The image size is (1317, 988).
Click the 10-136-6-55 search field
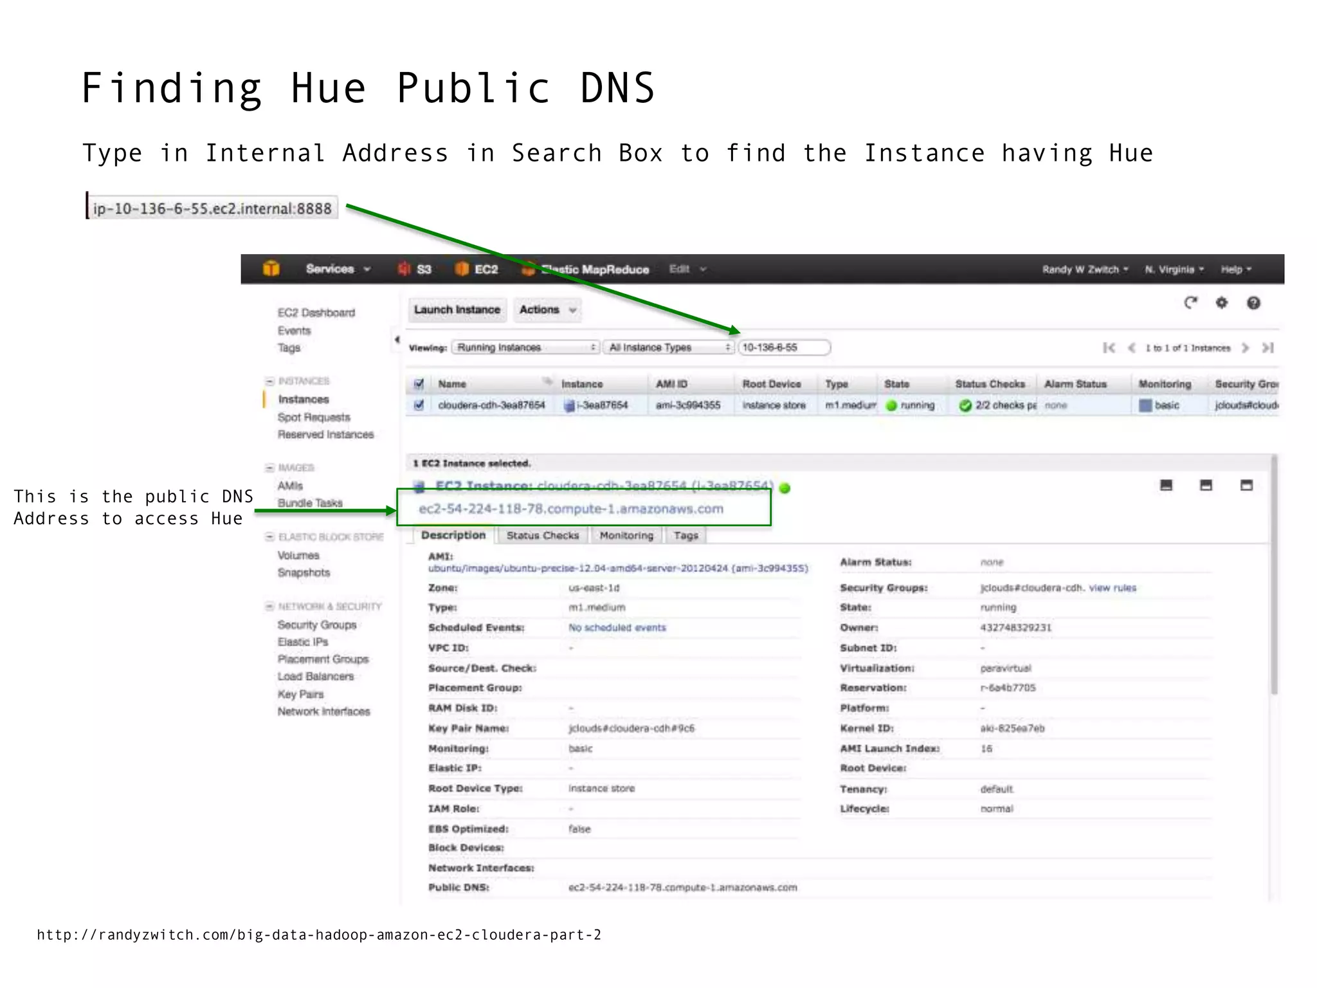tap(784, 347)
